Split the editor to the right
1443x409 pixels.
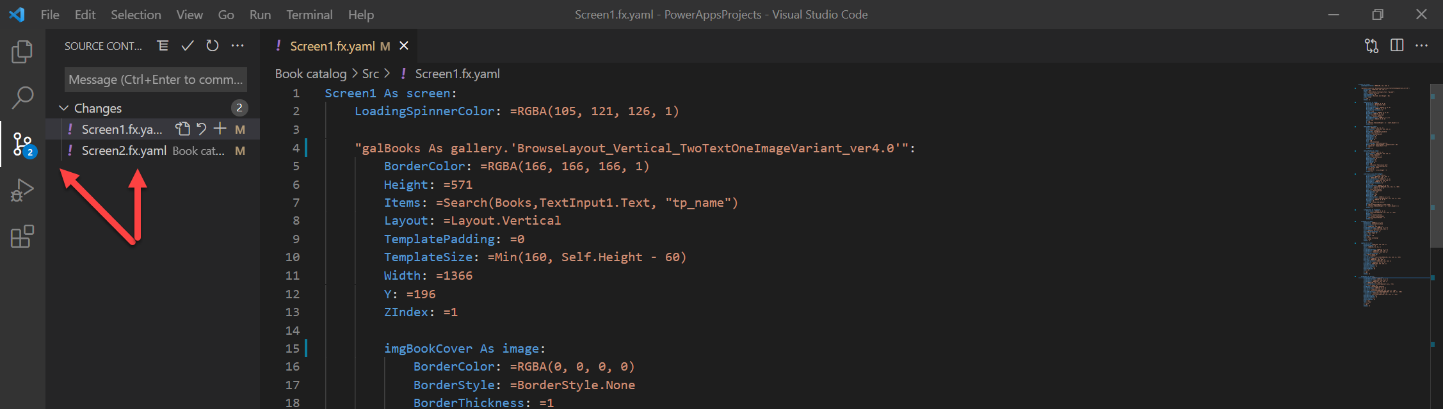click(1397, 45)
